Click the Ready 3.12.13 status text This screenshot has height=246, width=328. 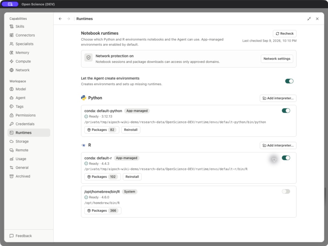tap(100, 117)
